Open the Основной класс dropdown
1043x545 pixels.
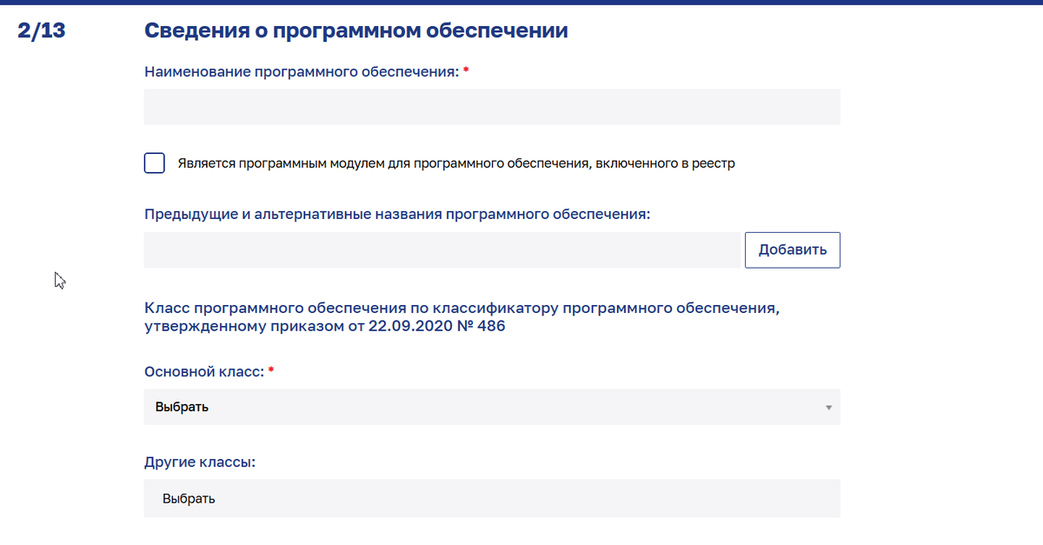tap(492, 407)
